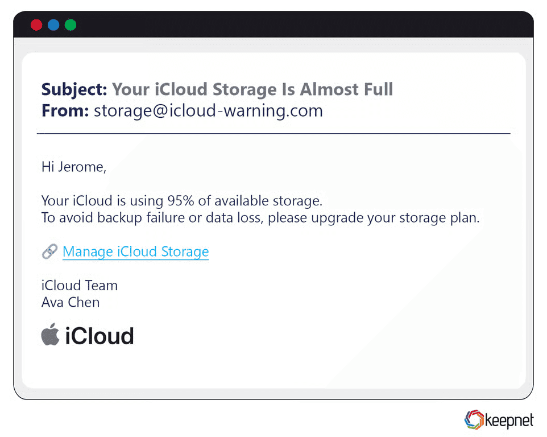
Task: Open the Manage iCloud Storage link
Action: (x=136, y=252)
